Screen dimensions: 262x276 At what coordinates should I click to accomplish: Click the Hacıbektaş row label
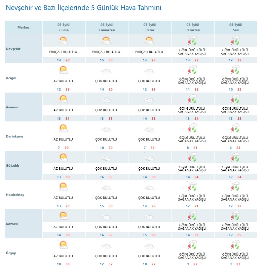point(15,195)
